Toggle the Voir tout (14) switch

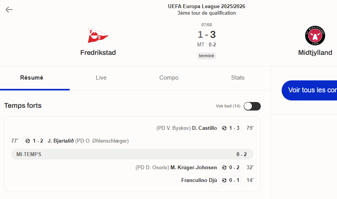pyautogui.click(x=252, y=106)
